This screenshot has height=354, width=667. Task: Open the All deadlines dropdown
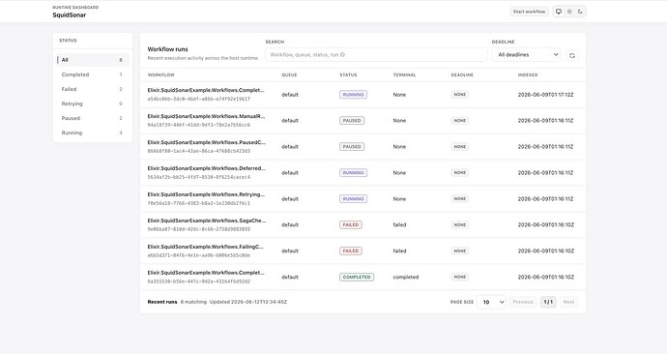coord(526,54)
